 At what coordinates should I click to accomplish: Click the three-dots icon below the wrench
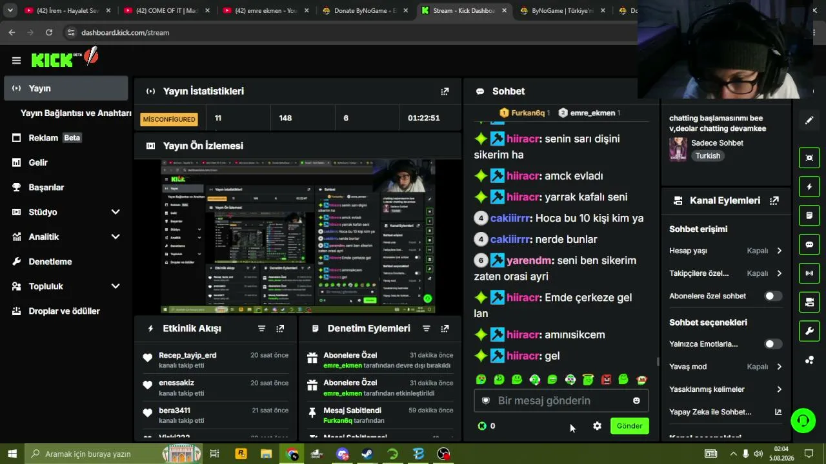(809, 360)
